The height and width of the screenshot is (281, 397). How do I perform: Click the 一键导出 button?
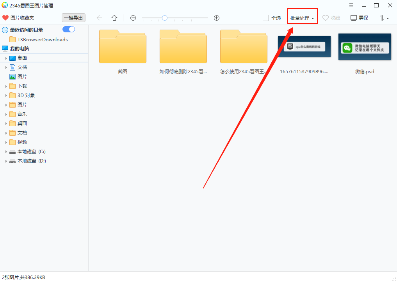tap(73, 18)
